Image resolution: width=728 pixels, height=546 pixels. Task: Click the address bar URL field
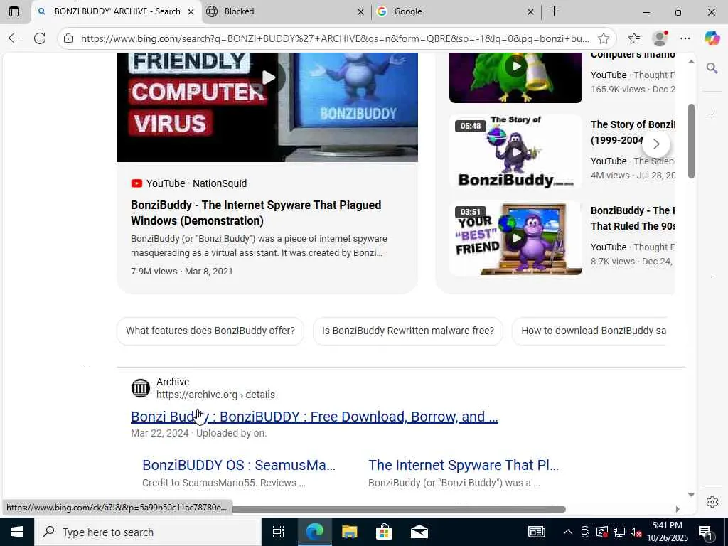click(x=336, y=38)
